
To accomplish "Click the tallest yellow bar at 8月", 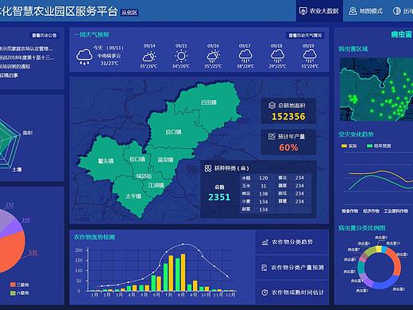I will click(x=183, y=273).
